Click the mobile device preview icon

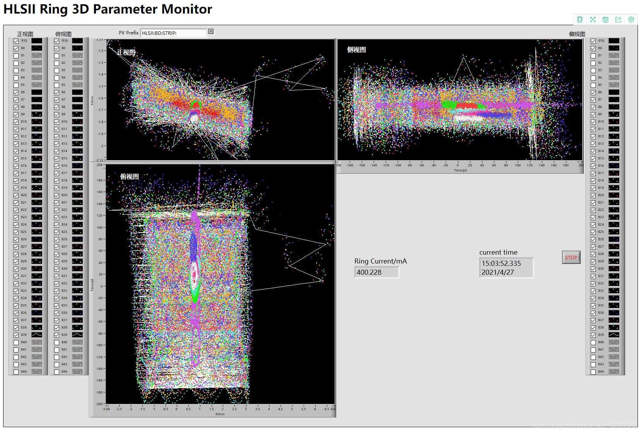point(579,19)
